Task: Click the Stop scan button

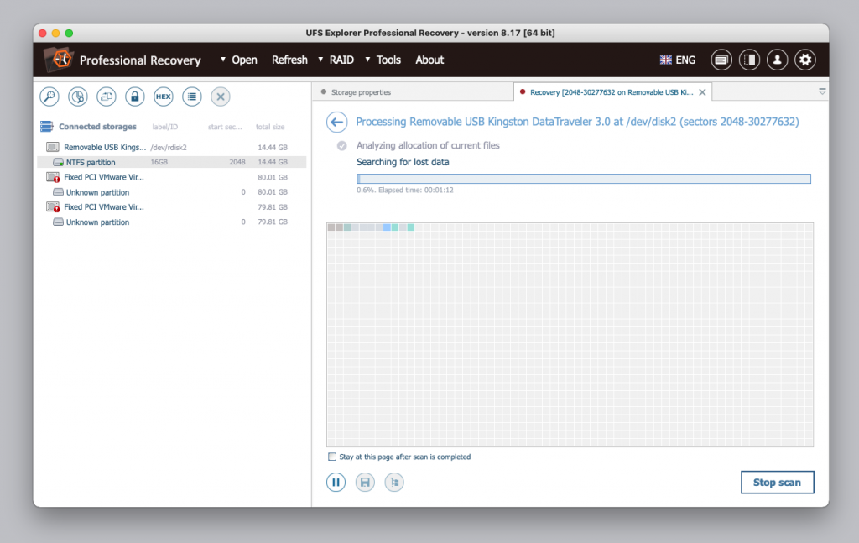Action: [x=777, y=482]
